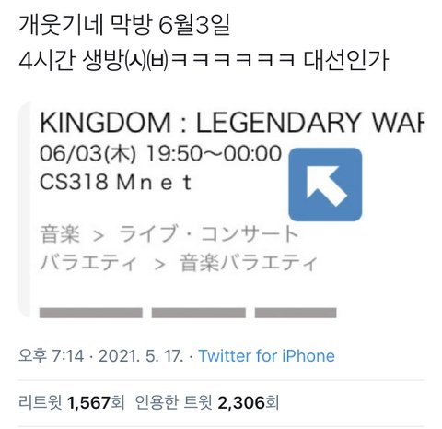View the 2,306 quote tweets list
The image size is (442, 429).
click(x=207, y=403)
